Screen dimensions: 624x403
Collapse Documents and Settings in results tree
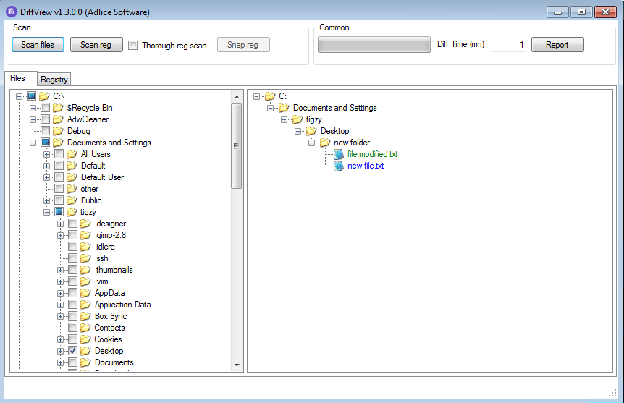(270, 108)
